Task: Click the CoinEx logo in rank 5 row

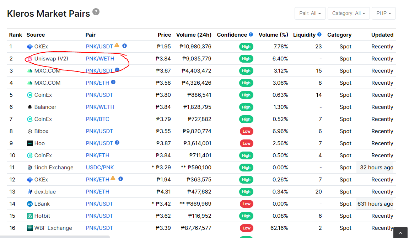Action: coord(30,95)
